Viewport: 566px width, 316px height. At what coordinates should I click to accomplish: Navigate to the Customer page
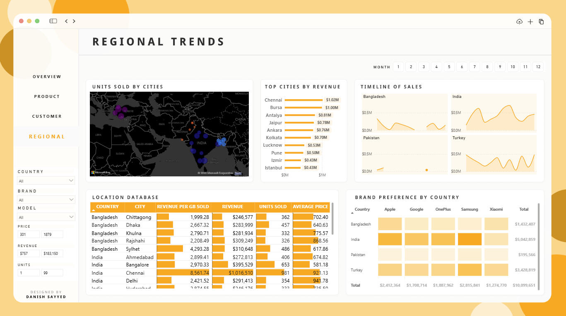coord(47,116)
